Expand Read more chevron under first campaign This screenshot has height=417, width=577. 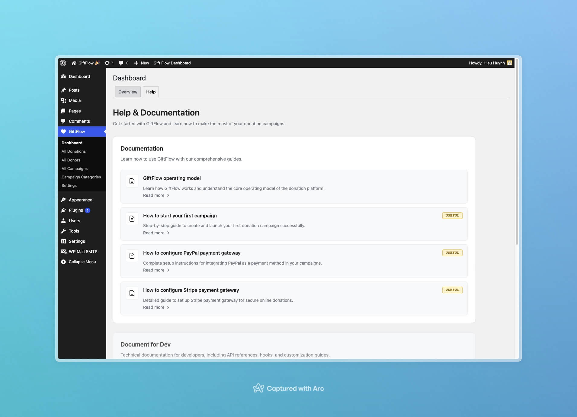click(x=168, y=233)
